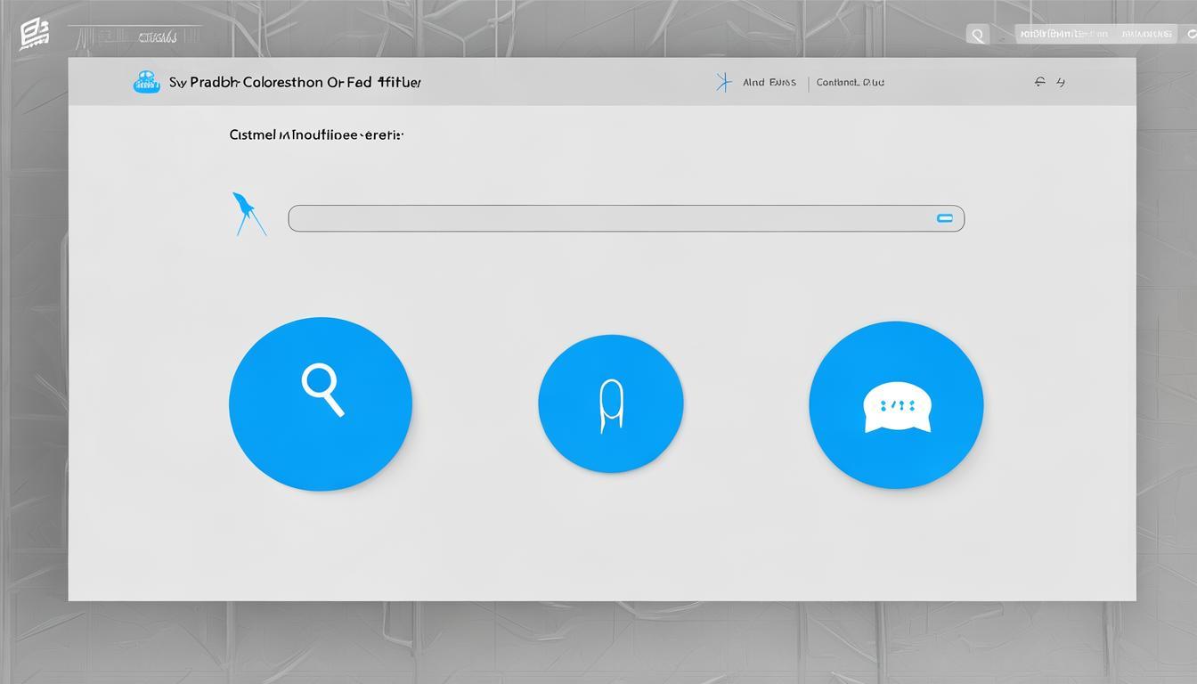Switch to the "Contanel Duc" header tab
This screenshot has height=684, width=1197.
tap(851, 83)
